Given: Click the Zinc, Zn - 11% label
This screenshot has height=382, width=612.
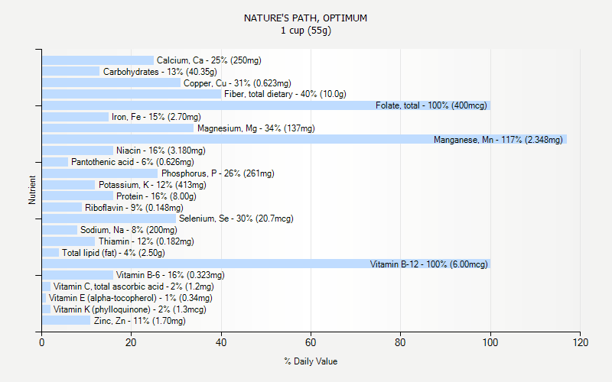Looking at the screenshot, I should pyautogui.click(x=140, y=321).
